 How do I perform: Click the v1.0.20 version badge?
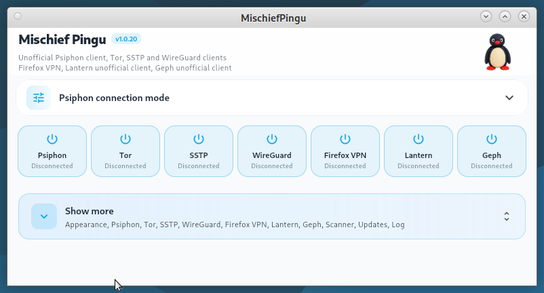pyautogui.click(x=126, y=39)
